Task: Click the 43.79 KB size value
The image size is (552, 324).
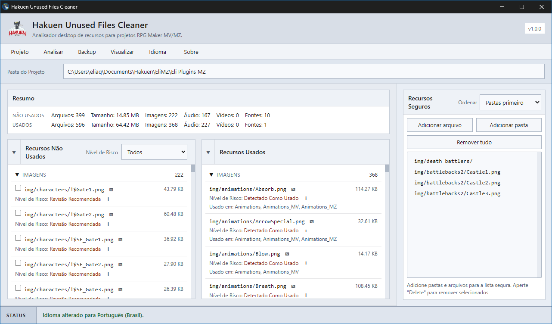Action: click(174, 189)
